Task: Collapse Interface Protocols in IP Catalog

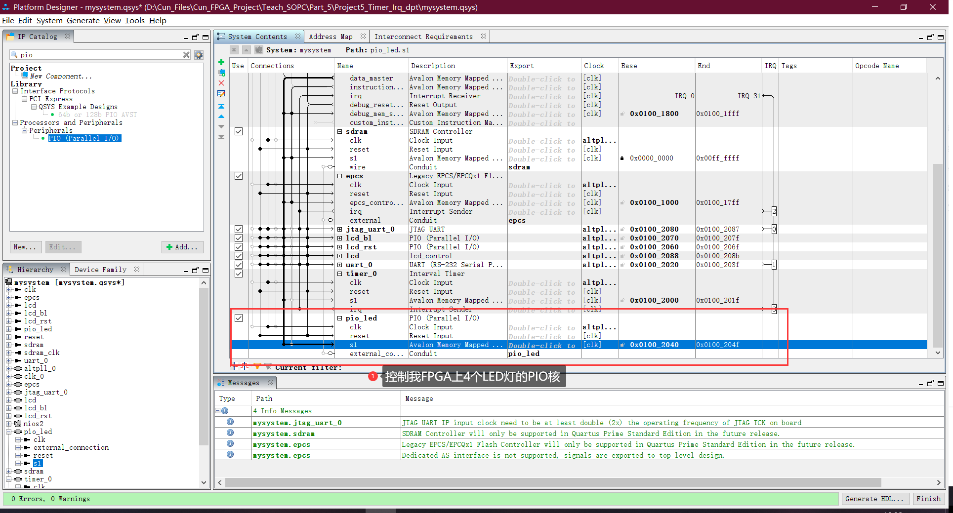Action: [x=15, y=91]
